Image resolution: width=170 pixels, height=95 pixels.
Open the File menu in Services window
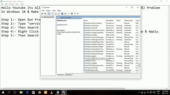pyautogui.click(x=43, y=11)
